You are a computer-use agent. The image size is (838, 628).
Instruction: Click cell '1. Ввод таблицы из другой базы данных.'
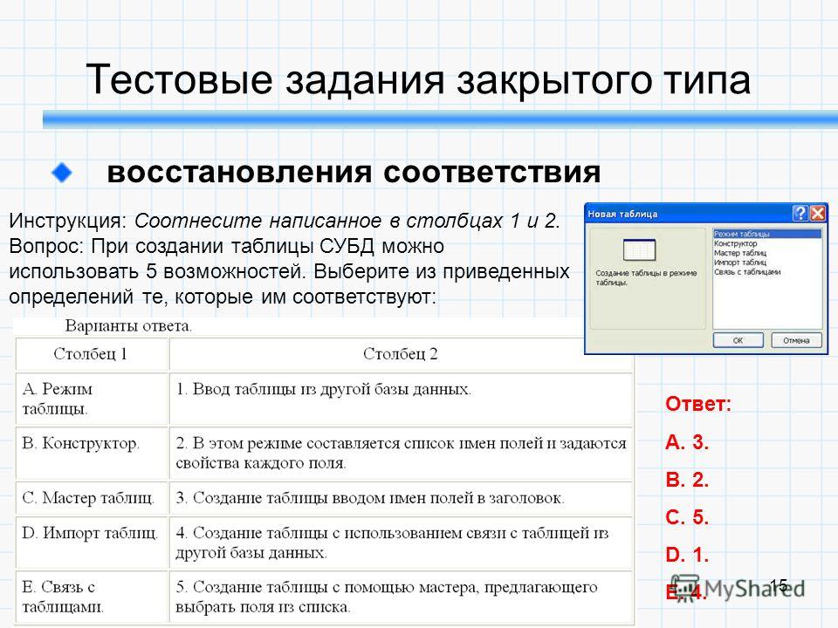401,399
